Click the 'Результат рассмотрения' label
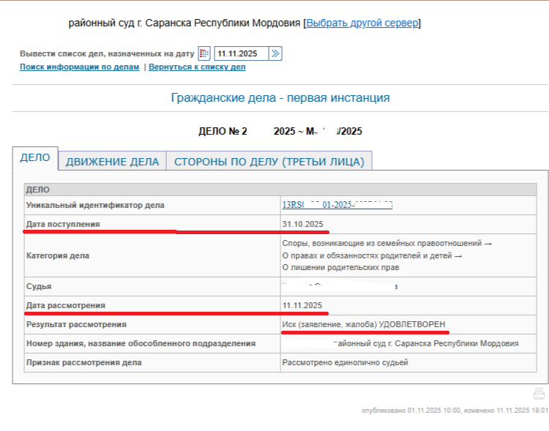The image size is (549, 431). [x=76, y=324]
